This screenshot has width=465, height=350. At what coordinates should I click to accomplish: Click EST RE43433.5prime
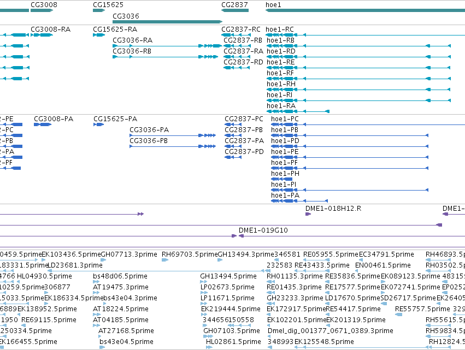pyautogui.click(x=322, y=265)
